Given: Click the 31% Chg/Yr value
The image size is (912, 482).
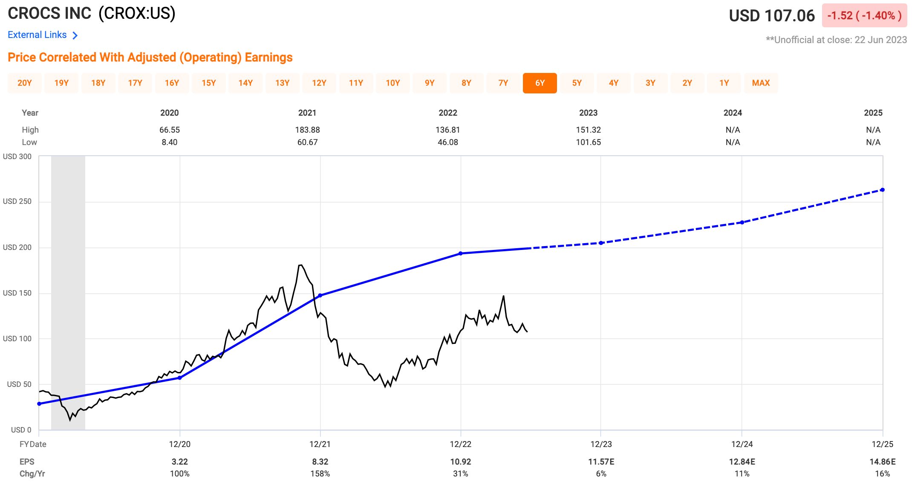Looking at the screenshot, I should click(461, 474).
